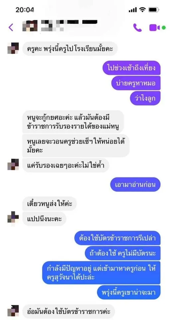170x320 pixels.
Task: Select sent bubble 'ว่าไงลูก'
Action: pyautogui.click(x=145, y=98)
